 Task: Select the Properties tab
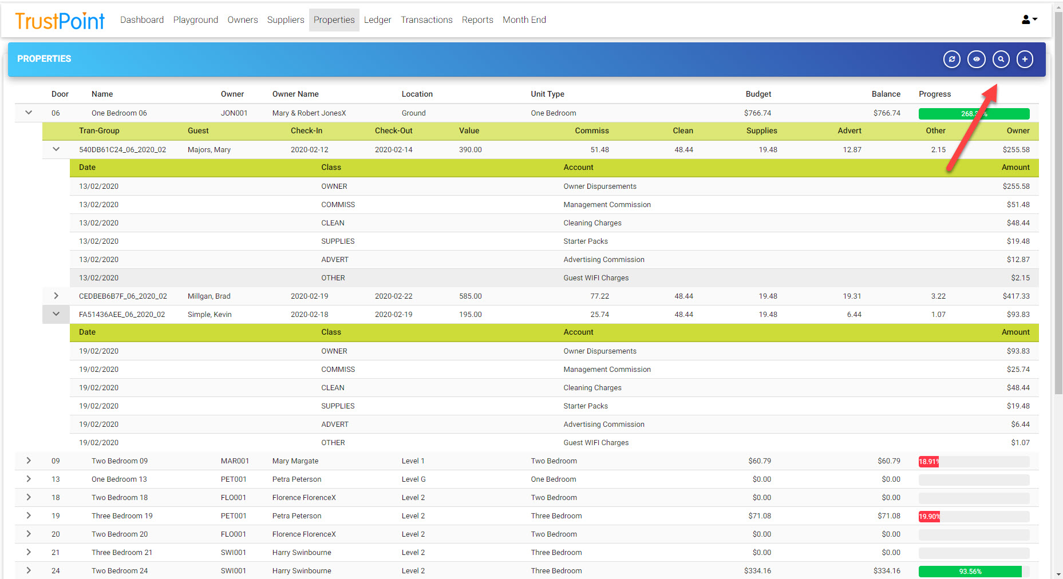coord(334,19)
